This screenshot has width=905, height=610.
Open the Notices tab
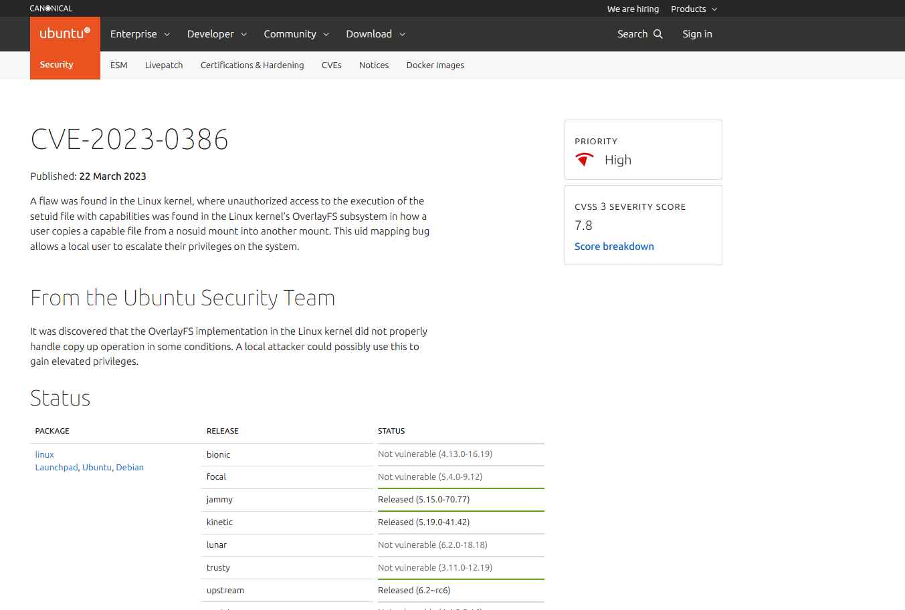click(374, 65)
